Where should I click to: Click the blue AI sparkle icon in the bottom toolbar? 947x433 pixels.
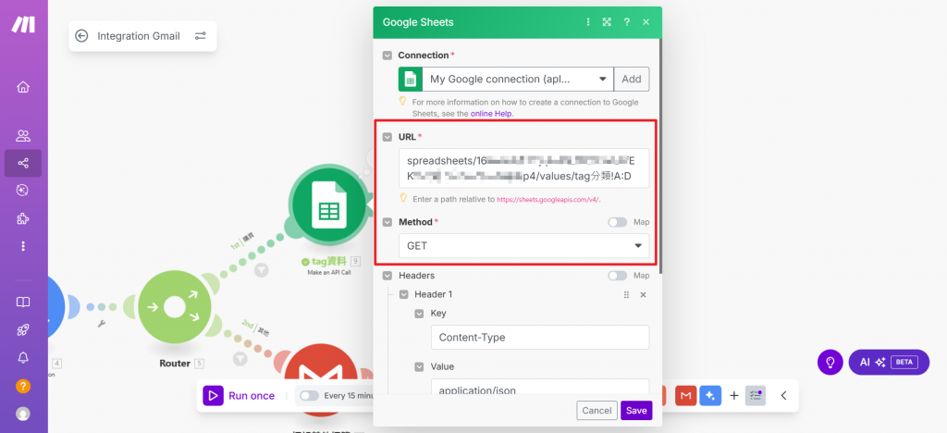pos(710,396)
